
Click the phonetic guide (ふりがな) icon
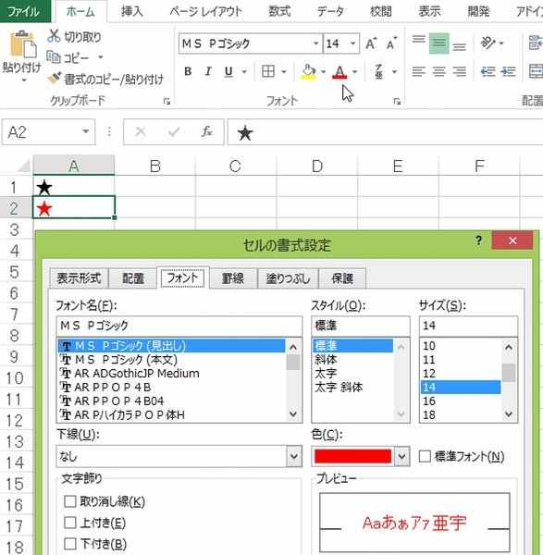coord(378,71)
